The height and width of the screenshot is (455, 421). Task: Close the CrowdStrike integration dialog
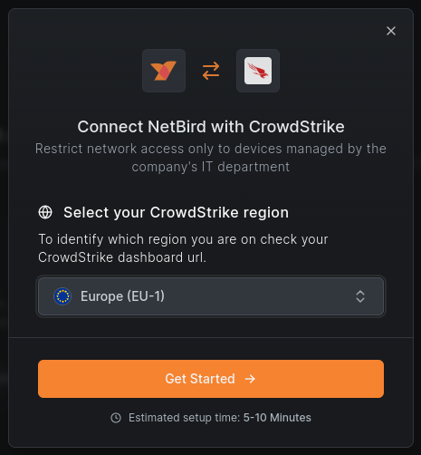391,31
